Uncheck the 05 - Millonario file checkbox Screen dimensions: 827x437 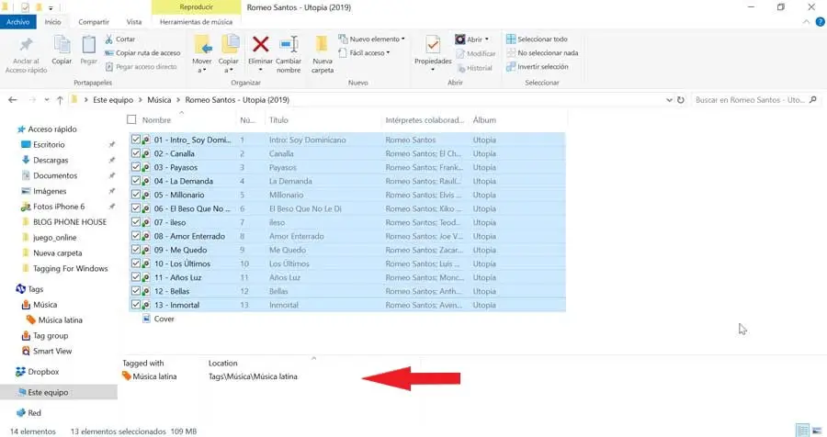(136, 195)
